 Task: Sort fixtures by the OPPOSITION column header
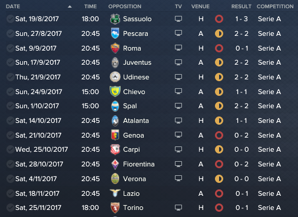(x=125, y=6)
